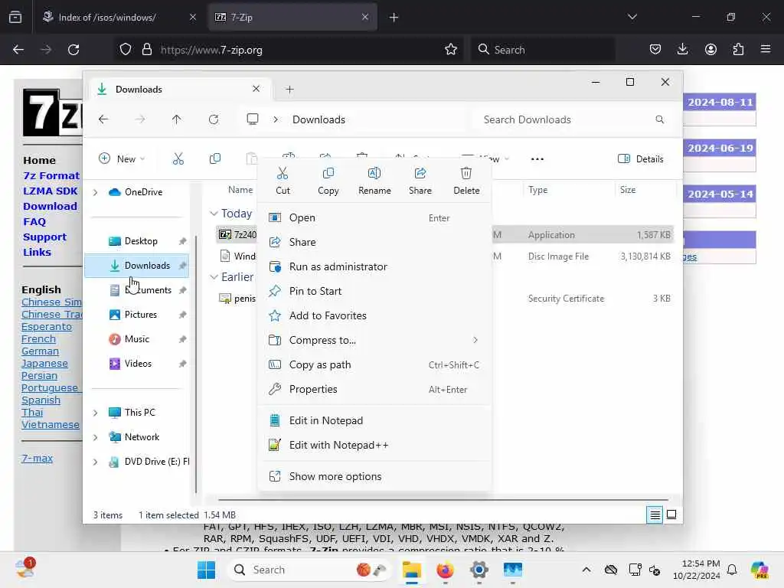784x588 pixels.
Task: Refresh the Downloads folder view
Action: 214,119
